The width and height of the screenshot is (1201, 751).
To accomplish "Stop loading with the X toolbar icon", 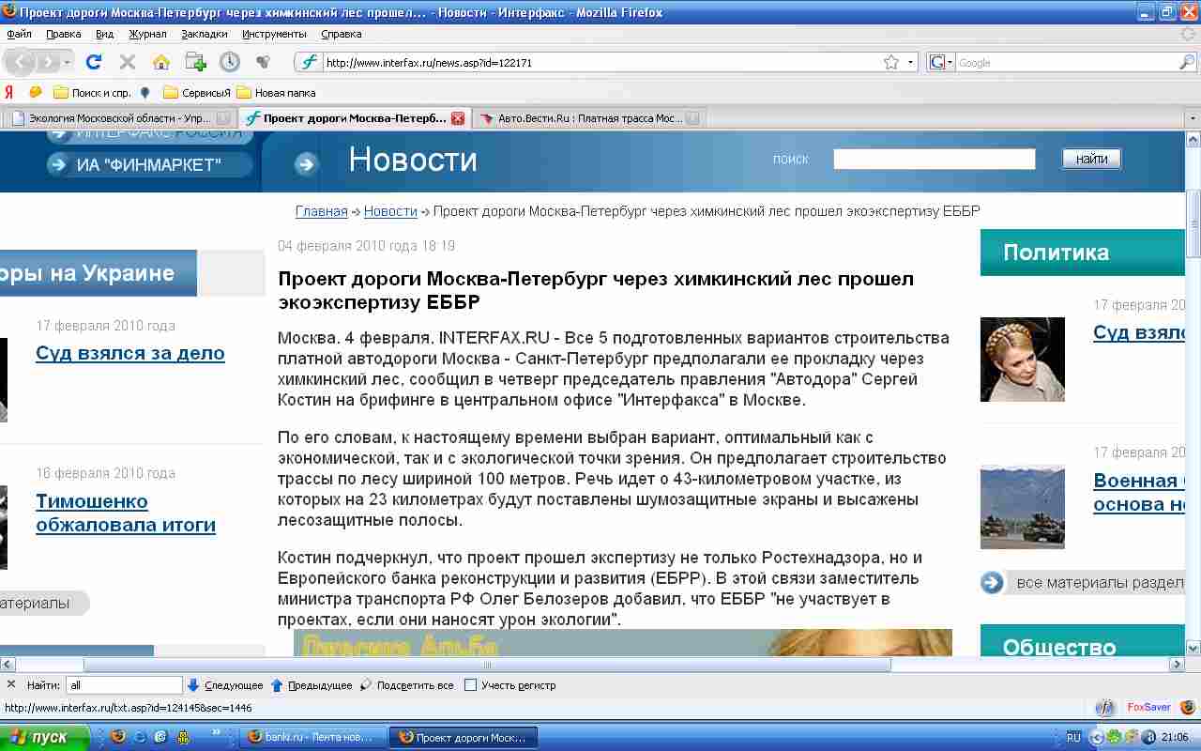I will 128,63.
